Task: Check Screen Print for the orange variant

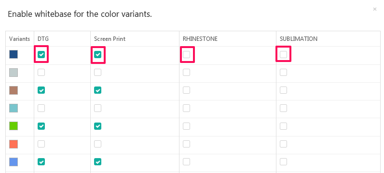Action: point(98,144)
